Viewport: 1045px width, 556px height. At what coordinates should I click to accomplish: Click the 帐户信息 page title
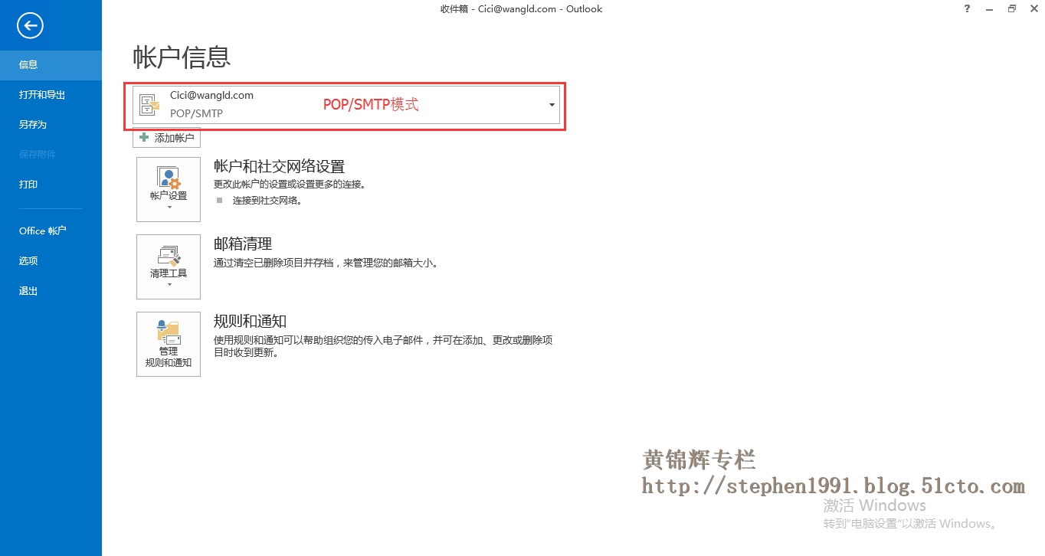[182, 57]
